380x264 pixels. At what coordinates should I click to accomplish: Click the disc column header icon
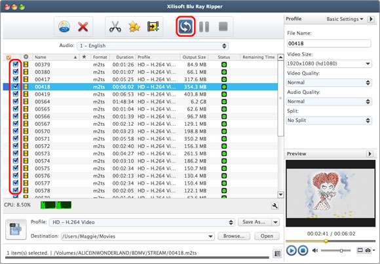26,57
